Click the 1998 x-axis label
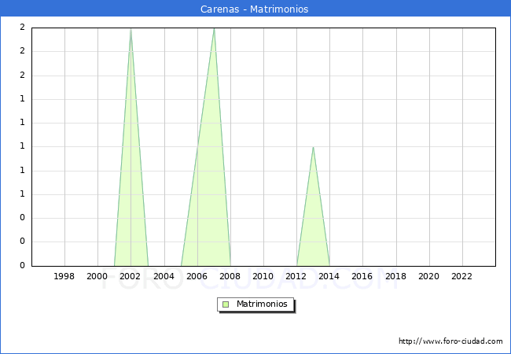 (64, 276)
